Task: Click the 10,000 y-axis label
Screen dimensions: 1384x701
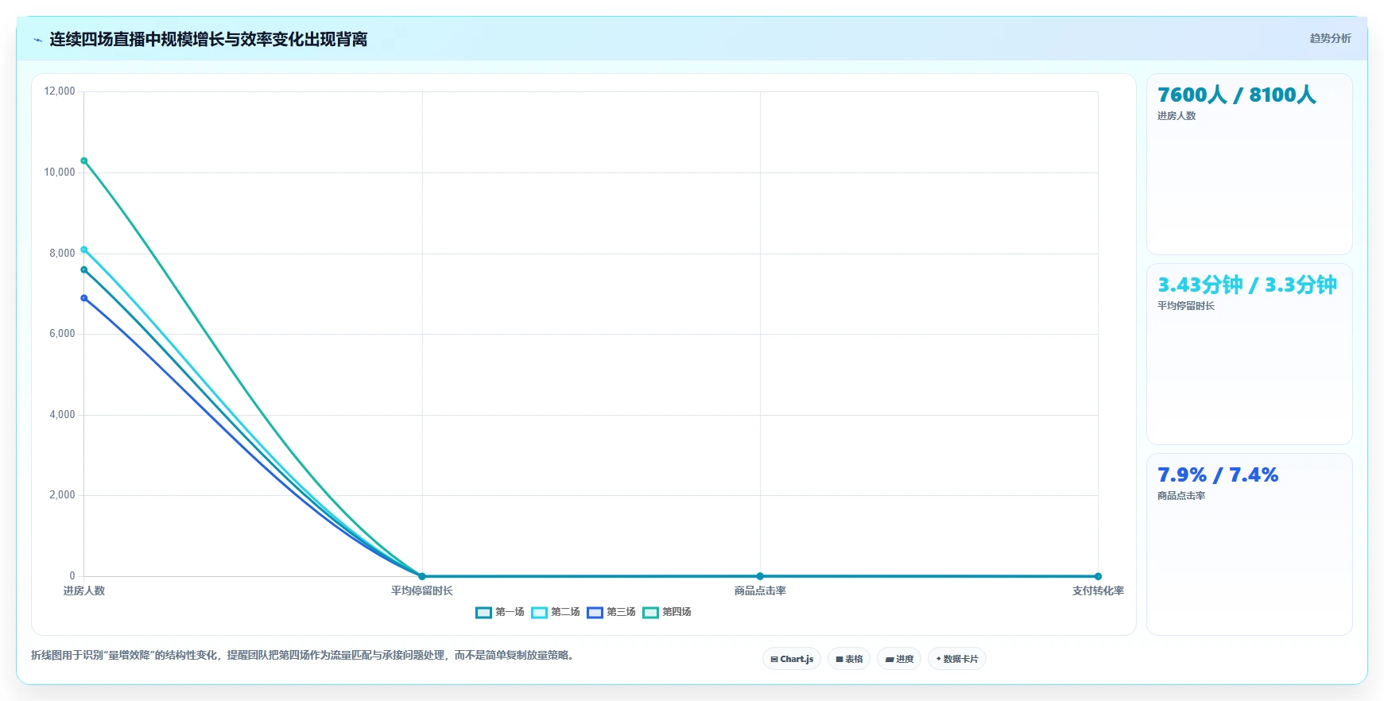Action: [x=60, y=172]
